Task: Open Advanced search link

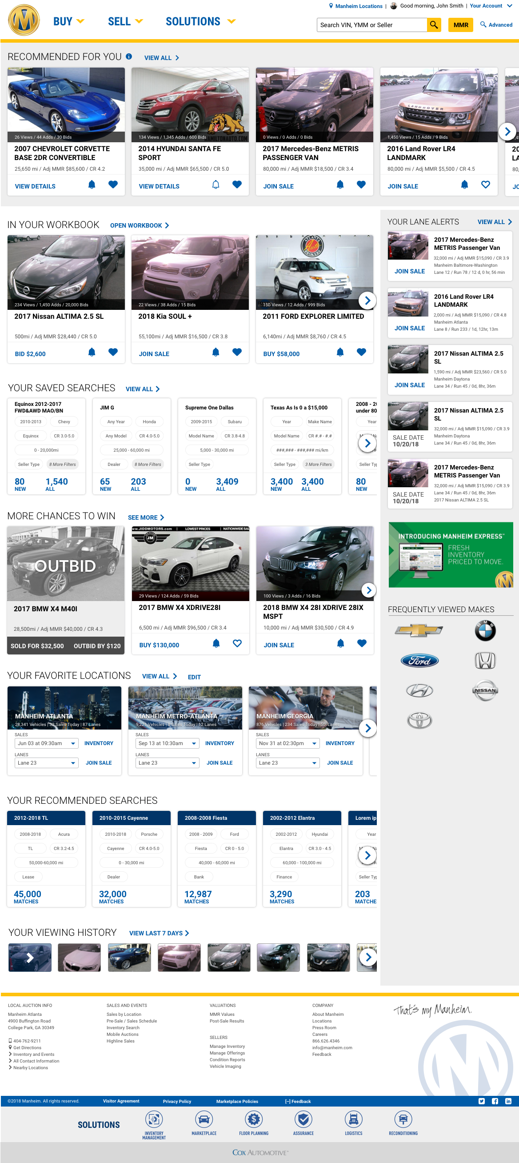Action: click(496, 25)
